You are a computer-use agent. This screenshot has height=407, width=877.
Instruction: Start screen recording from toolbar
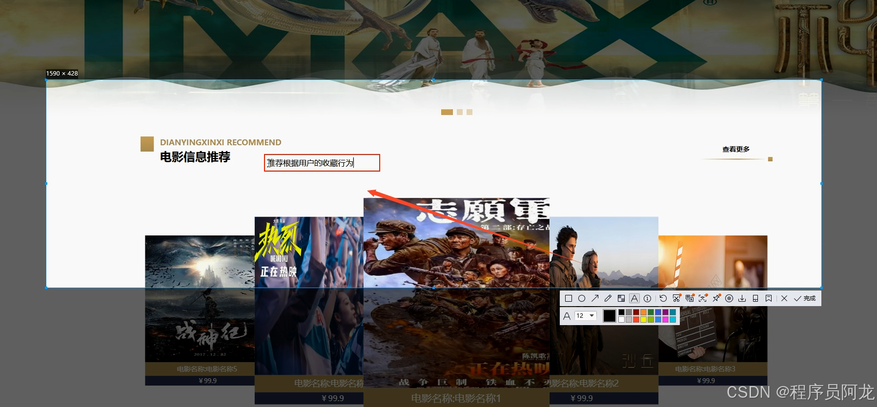point(729,298)
